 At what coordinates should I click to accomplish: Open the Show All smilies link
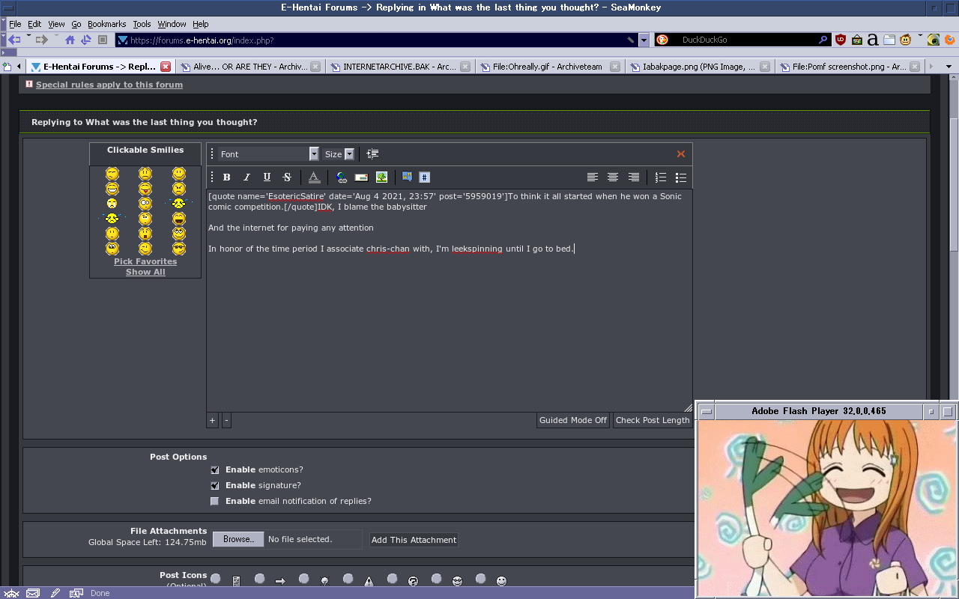(x=145, y=273)
